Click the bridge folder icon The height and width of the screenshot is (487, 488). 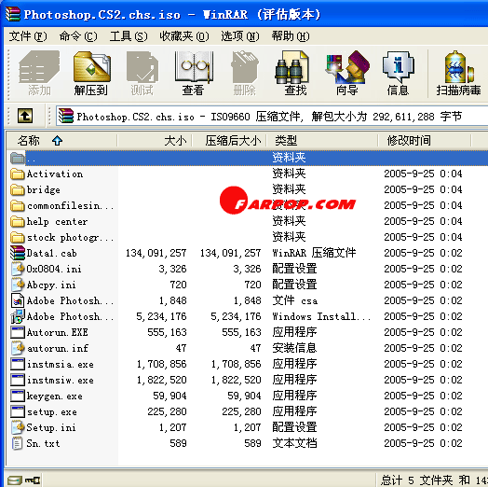pyautogui.click(x=18, y=189)
